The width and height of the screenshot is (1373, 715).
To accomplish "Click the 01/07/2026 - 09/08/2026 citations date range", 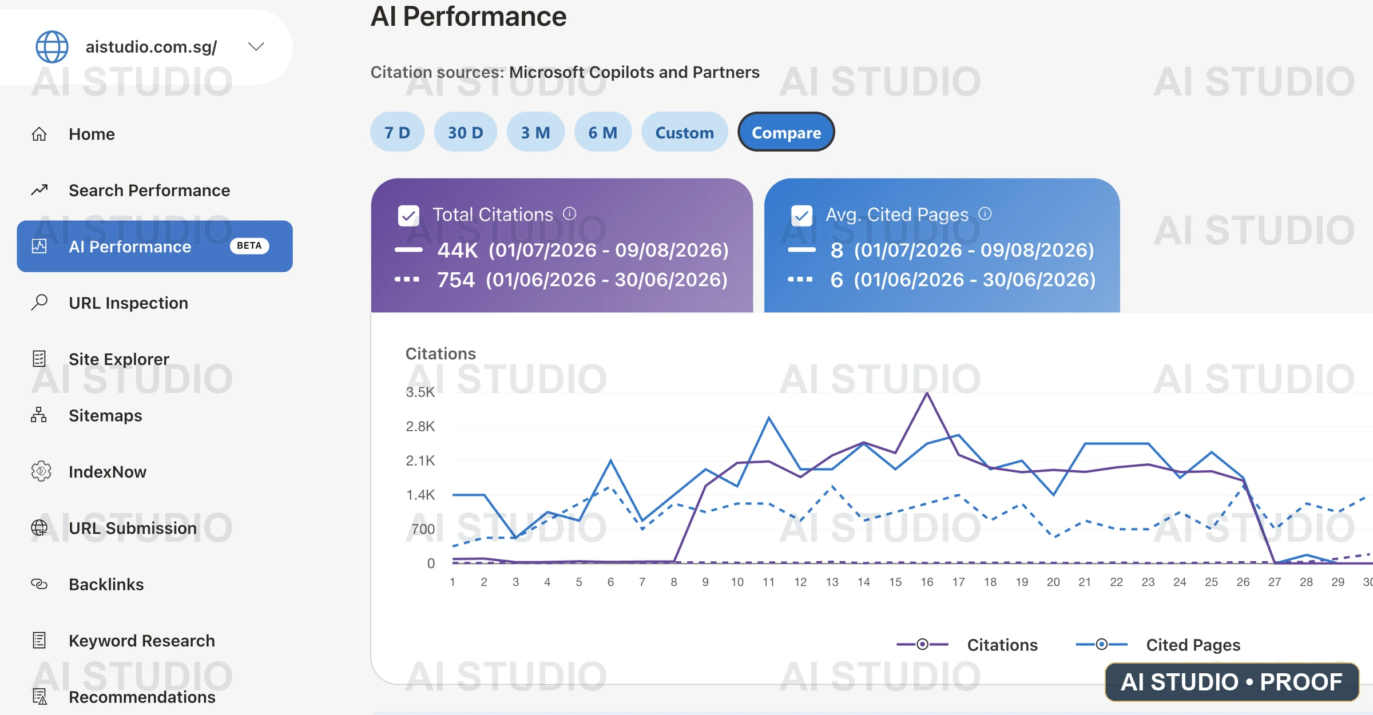I will [609, 250].
